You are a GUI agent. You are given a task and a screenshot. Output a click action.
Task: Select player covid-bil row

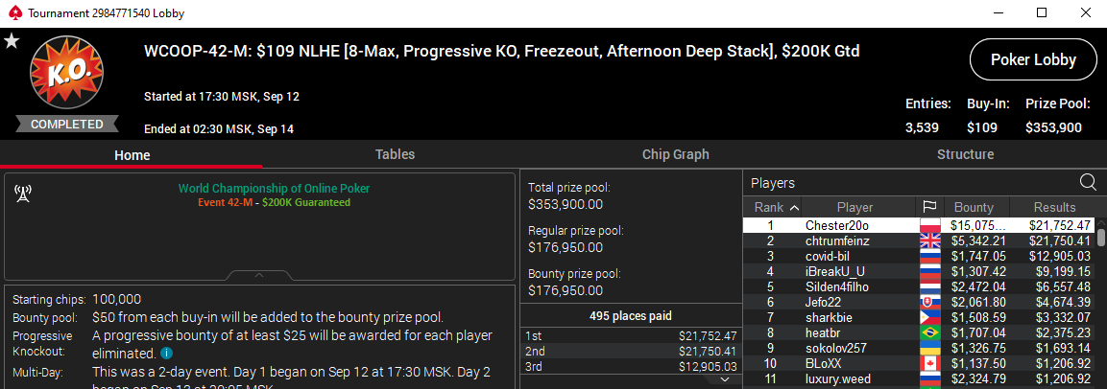click(x=920, y=257)
